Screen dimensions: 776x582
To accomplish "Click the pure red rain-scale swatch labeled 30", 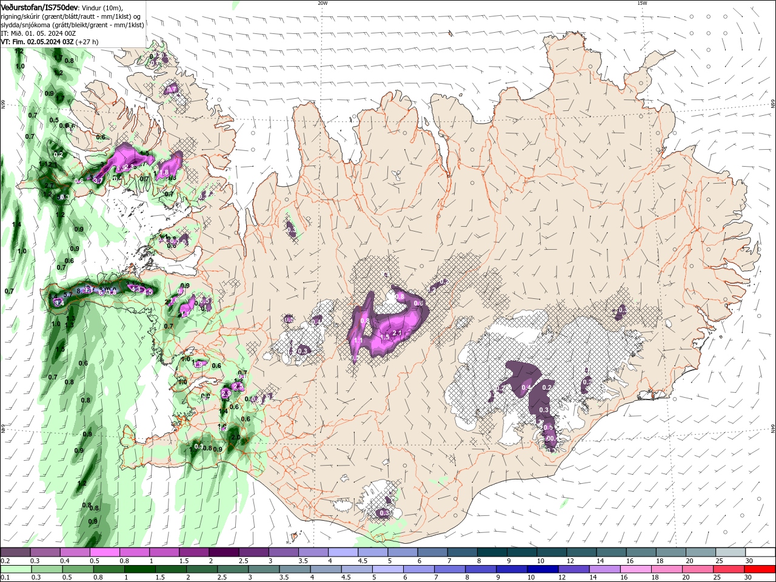I will pyautogui.click(x=759, y=569).
